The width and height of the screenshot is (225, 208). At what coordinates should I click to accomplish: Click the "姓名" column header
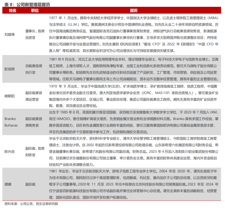pyautogui.click(x=12, y=10)
